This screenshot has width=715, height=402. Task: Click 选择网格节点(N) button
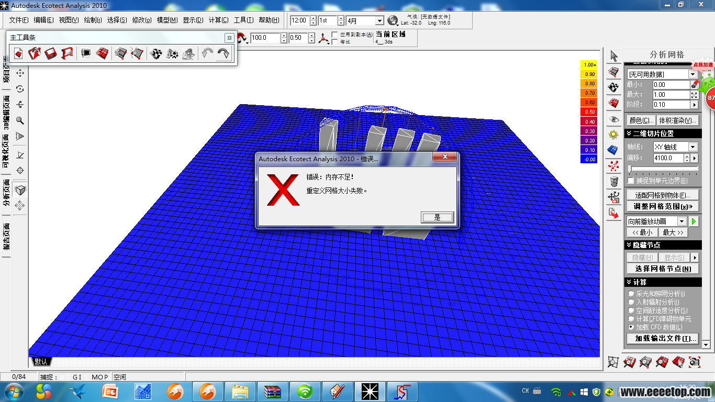coord(663,269)
